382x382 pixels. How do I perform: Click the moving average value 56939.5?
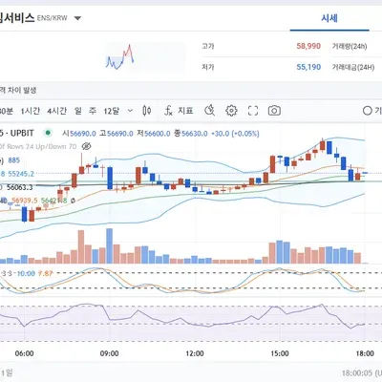(x=25, y=201)
